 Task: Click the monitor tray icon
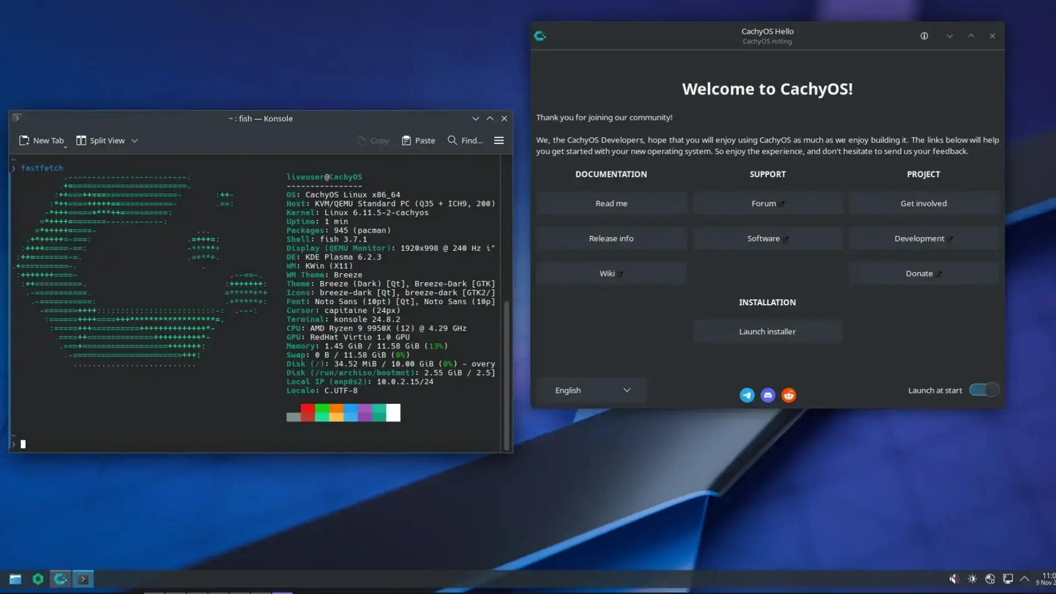(1008, 579)
